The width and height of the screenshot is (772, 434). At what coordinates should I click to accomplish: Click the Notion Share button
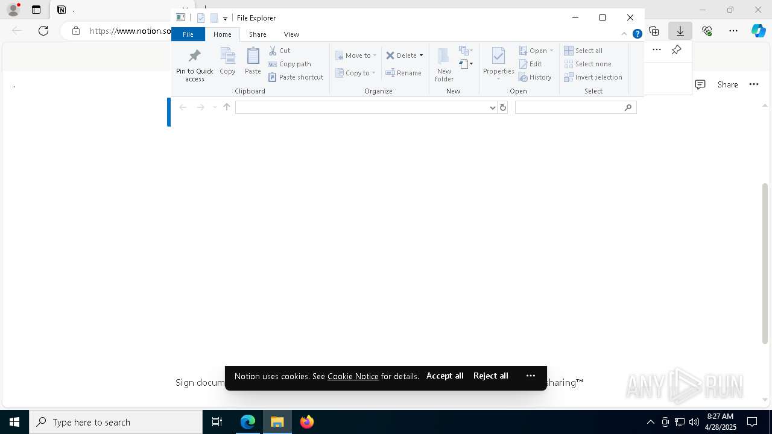coord(727,84)
